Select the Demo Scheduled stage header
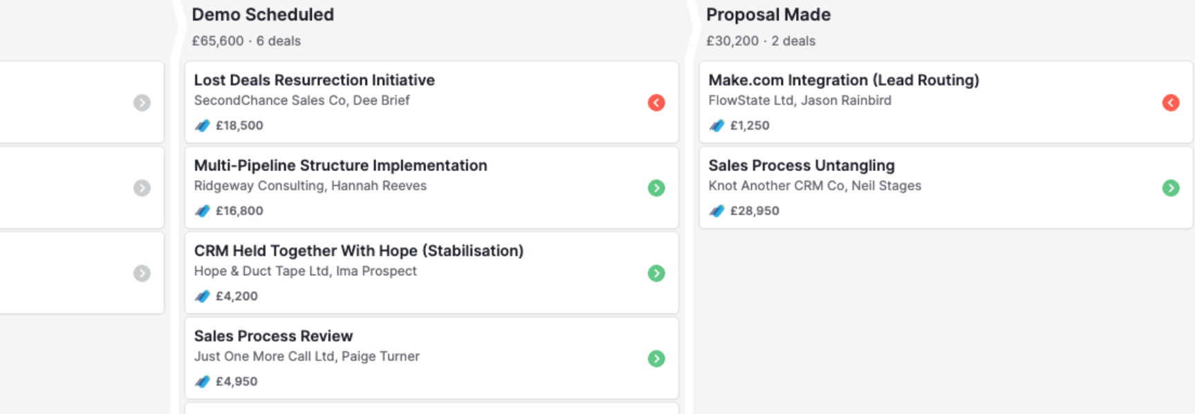The width and height of the screenshot is (1195, 414). (x=263, y=14)
